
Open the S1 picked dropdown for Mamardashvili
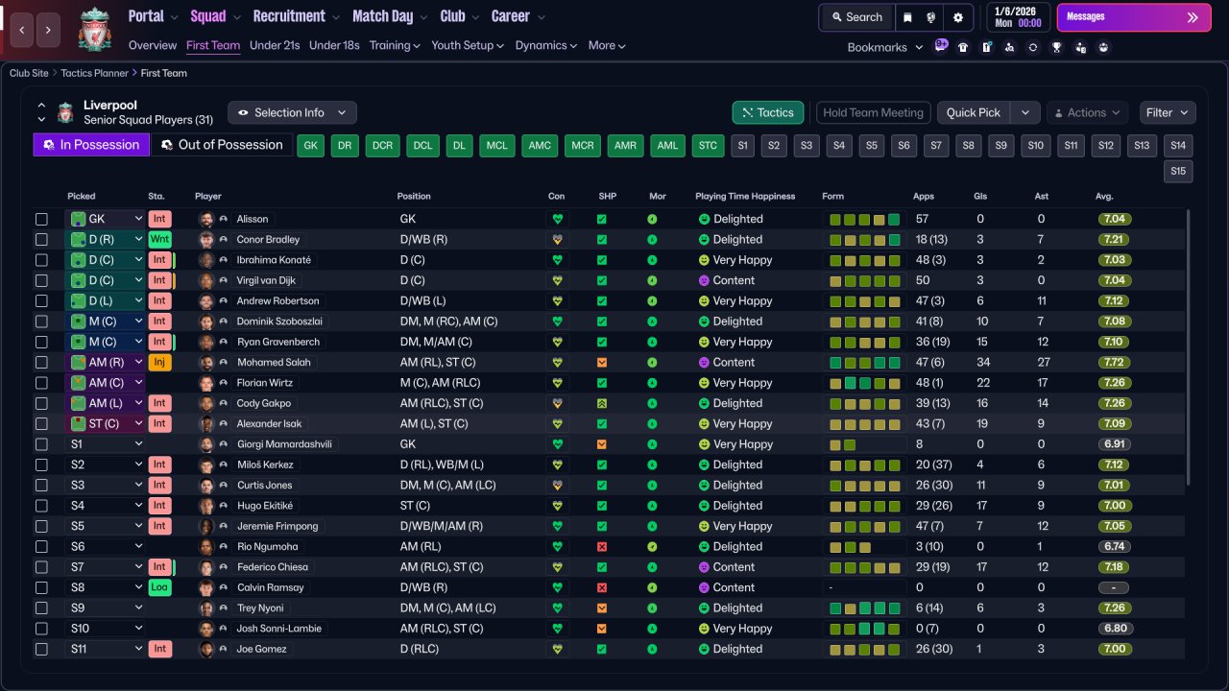[106, 444]
